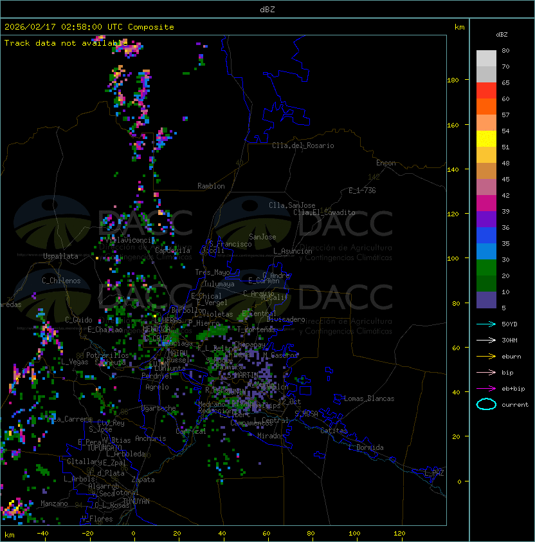Click the 'Potrerillos' map label

click(x=107, y=355)
